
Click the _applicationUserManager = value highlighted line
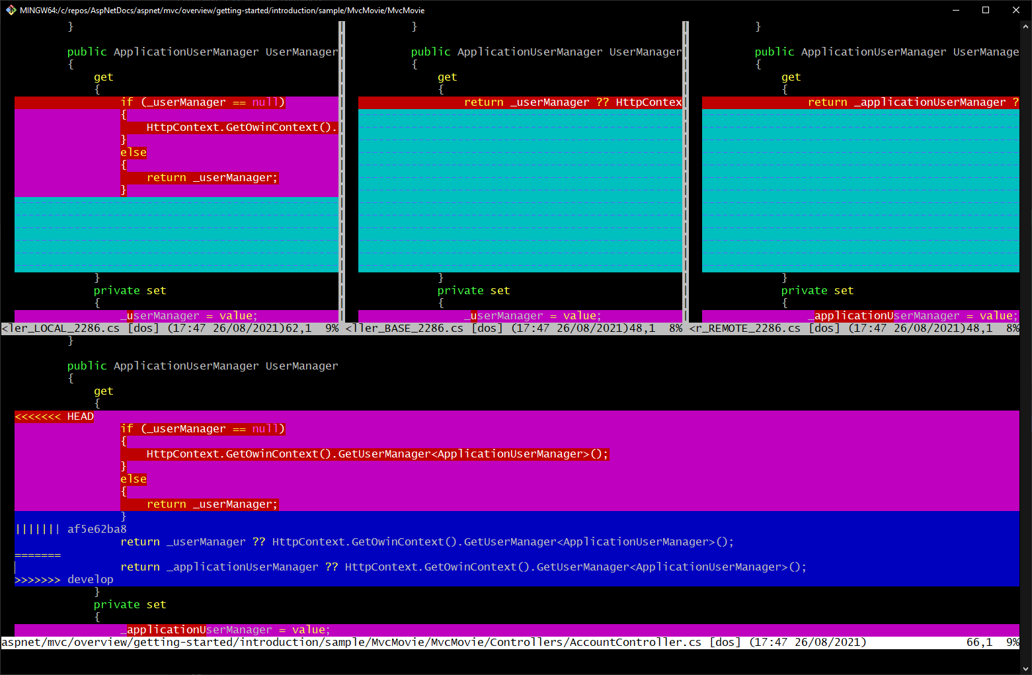225,629
